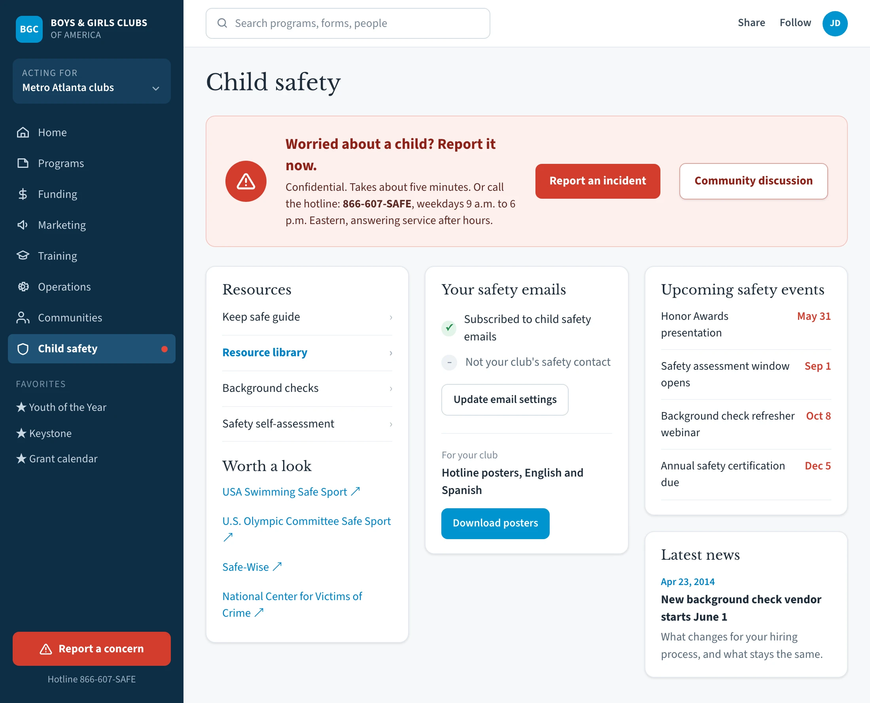Click the Share link in the header
The height and width of the screenshot is (703, 870).
(751, 23)
